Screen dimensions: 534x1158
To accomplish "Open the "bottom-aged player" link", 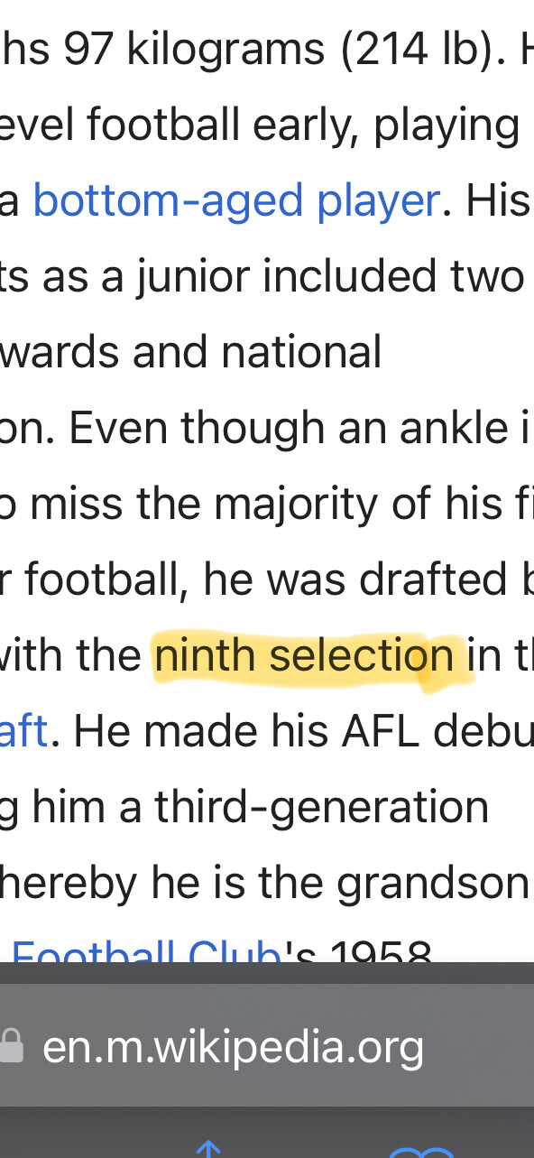I will click(x=236, y=200).
